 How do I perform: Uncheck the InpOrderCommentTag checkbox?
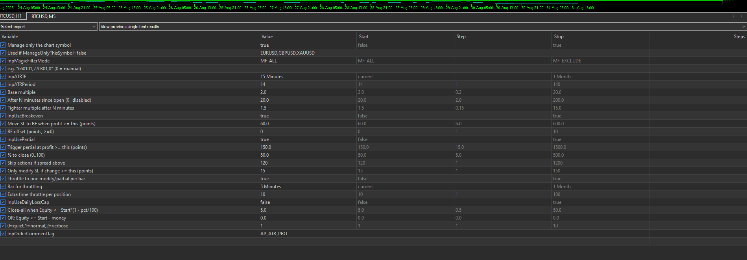click(x=3, y=234)
